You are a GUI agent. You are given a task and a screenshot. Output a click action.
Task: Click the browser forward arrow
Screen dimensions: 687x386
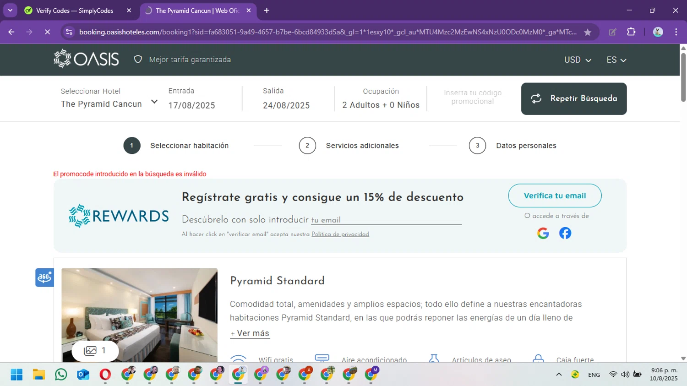click(29, 32)
